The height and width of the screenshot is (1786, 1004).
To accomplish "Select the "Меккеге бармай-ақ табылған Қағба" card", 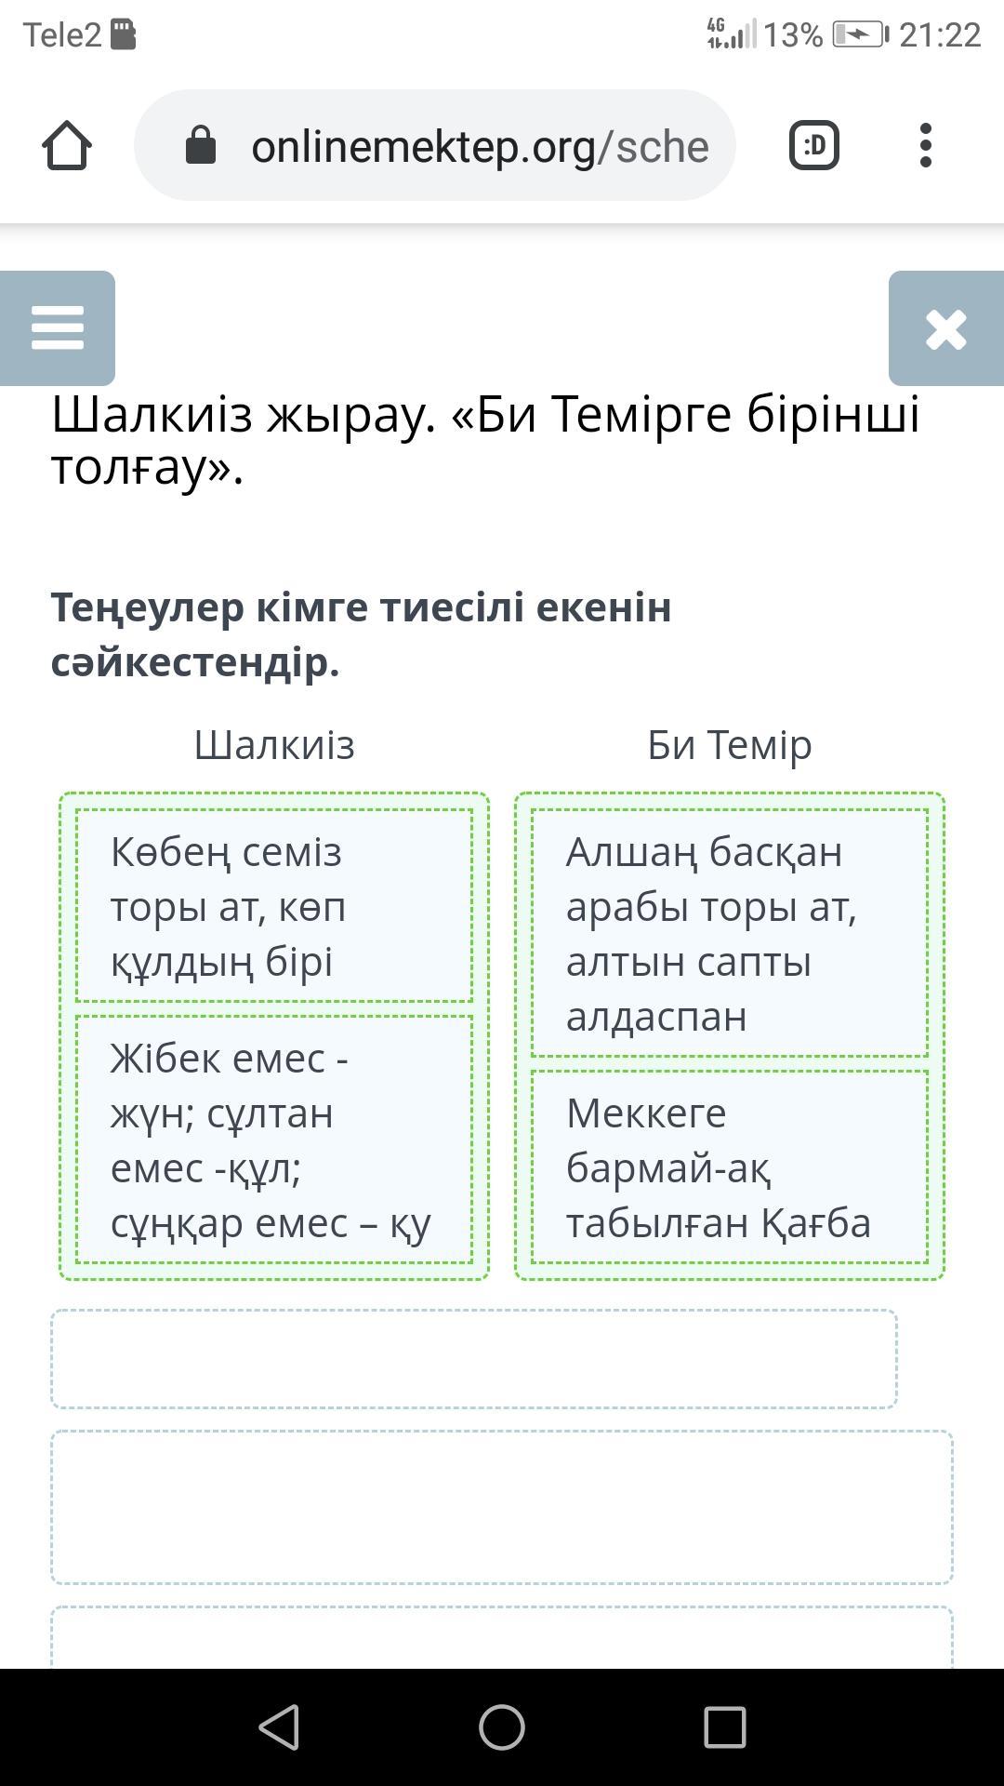I will (730, 1167).
